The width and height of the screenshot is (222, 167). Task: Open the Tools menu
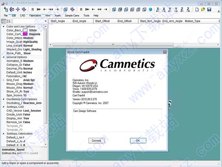point(86,16)
